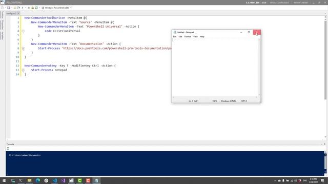Click 'New-CommanderHotKey' on line 12

coord(40,65)
